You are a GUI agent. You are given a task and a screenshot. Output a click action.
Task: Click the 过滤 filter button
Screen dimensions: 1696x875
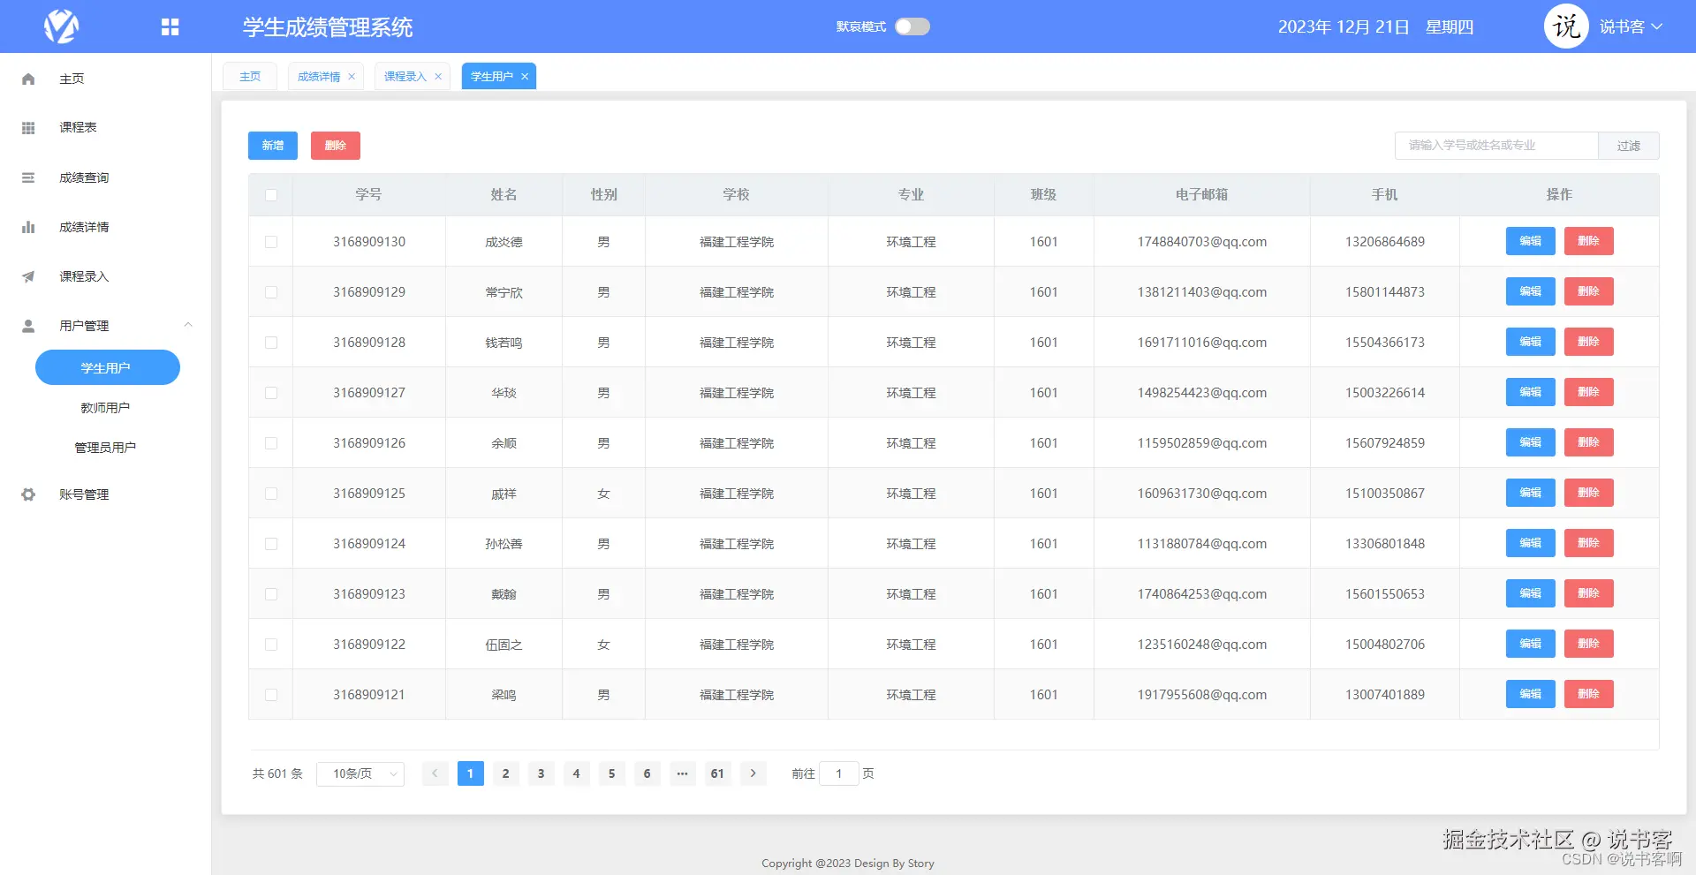pyautogui.click(x=1629, y=146)
